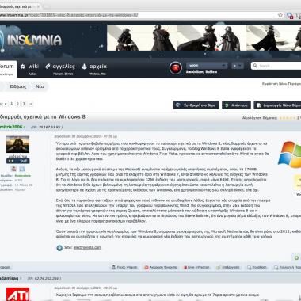This screenshot has width=301, height=301.
Task: Bookmark this page with the star icon
Action: pos(280,15)
